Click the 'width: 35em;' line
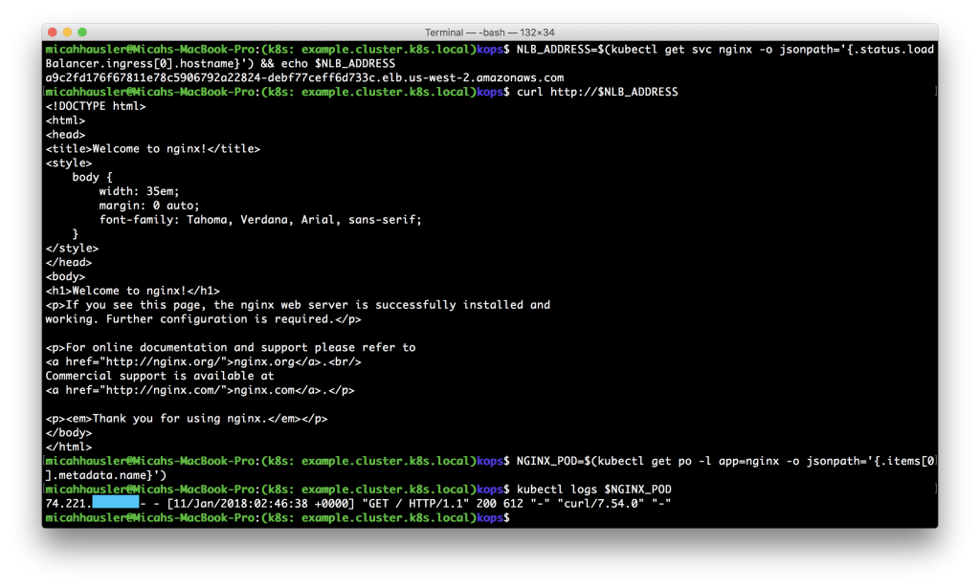This screenshot has height=588, width=980. click(139, 191)
